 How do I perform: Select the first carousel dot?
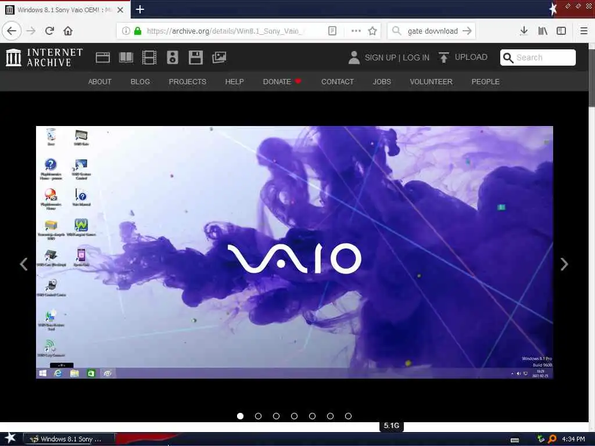pos(240,416)
